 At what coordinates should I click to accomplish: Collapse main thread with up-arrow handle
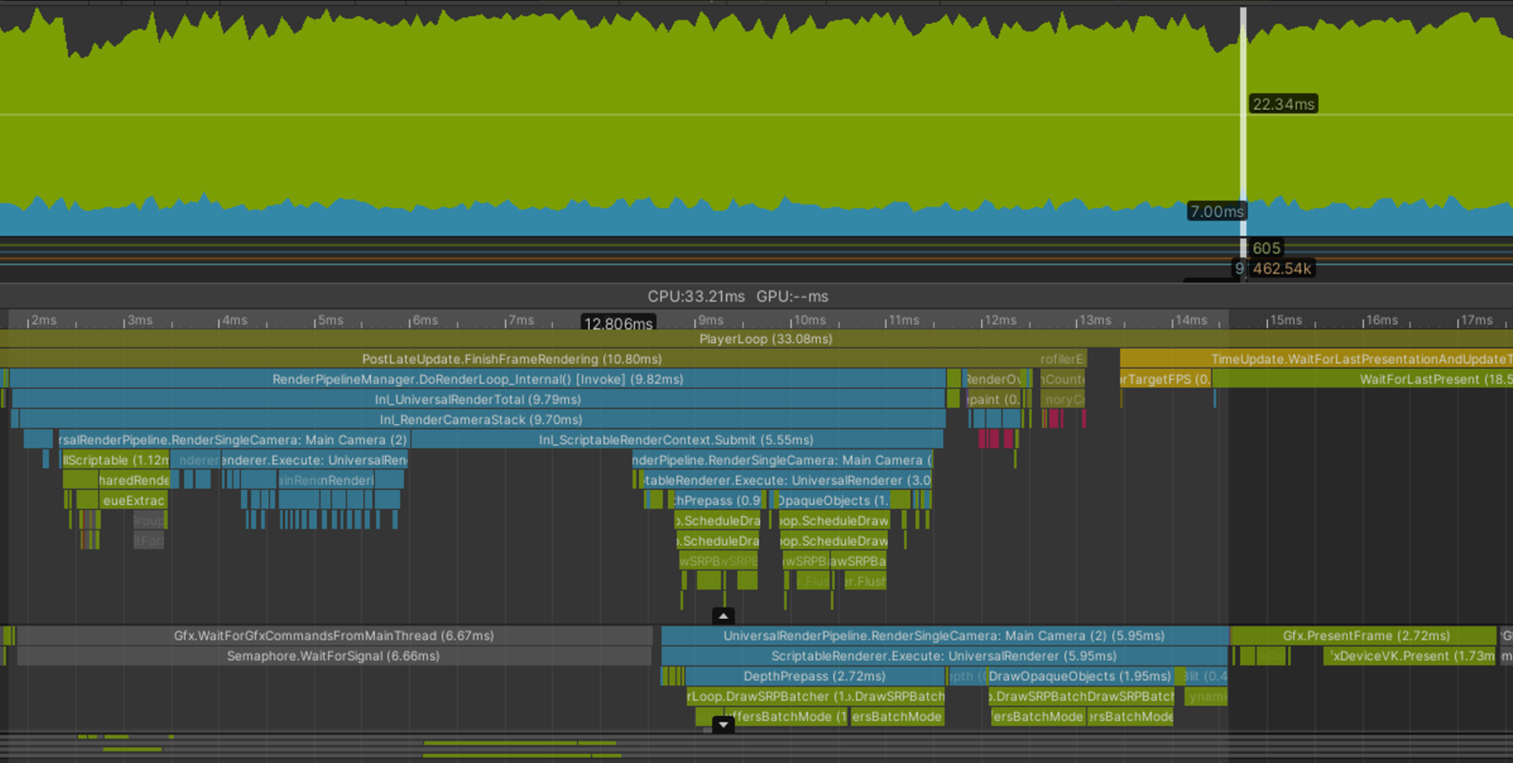click(723, 615)
